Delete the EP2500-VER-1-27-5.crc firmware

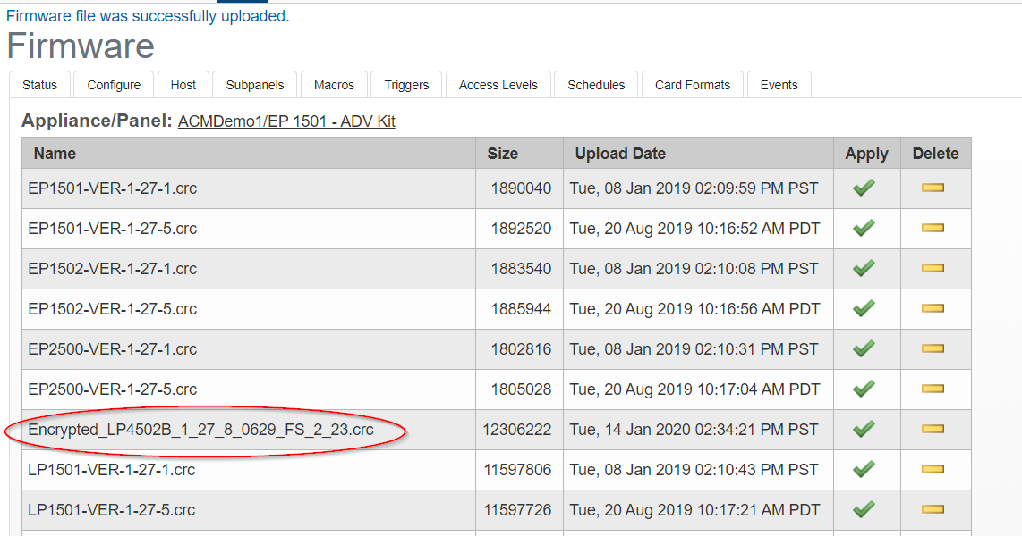pos(933,389)
